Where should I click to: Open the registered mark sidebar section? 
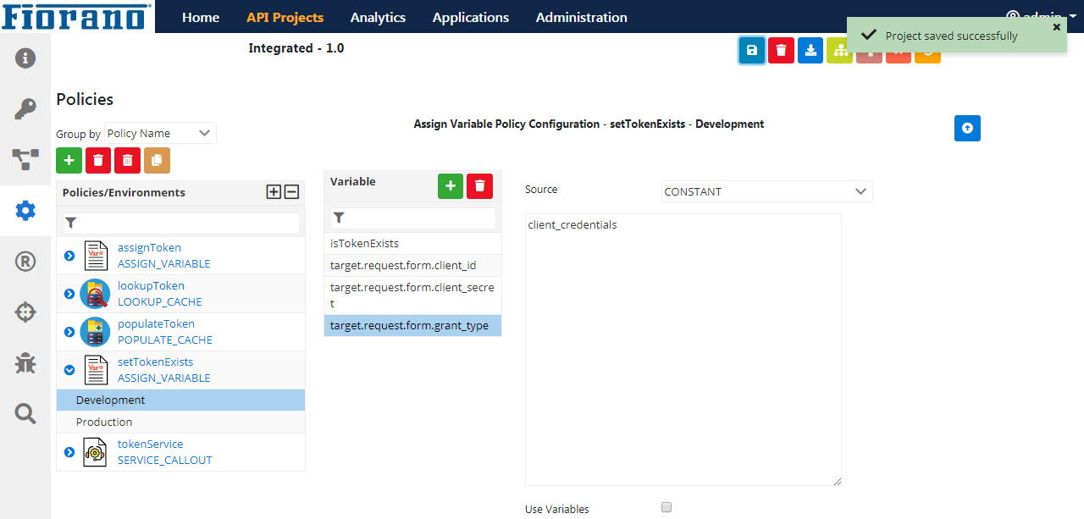click(x=25, y=262)
